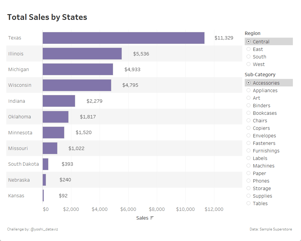Select the East region radio button
This screenshot has height=241, width=301.
[x=249, y=49]
